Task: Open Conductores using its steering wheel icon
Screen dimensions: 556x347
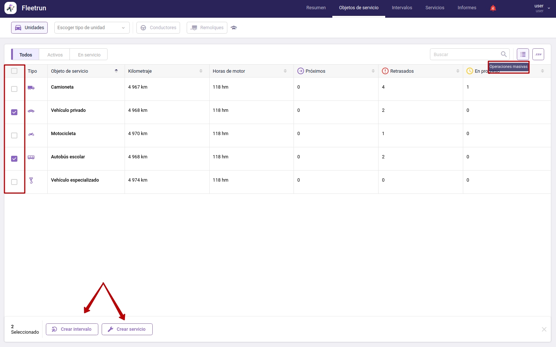Action: (x=143, y=27)
